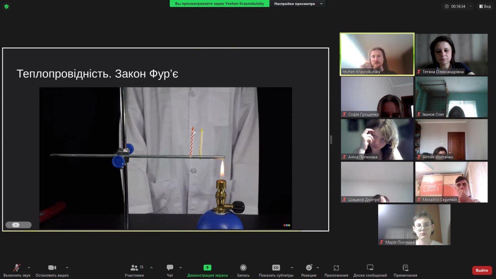Select Марія Пчолкіна's video tile

[414, 224]
